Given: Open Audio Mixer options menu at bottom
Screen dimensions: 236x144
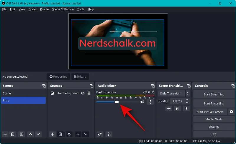Looking at the screenshot, I should (x=109, y=134).
